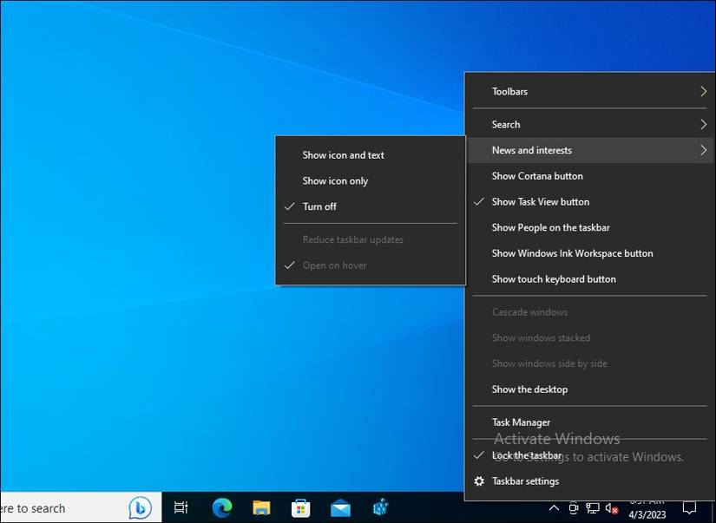Open Taskbar settings with gear icon

click(x=590, y=481)
